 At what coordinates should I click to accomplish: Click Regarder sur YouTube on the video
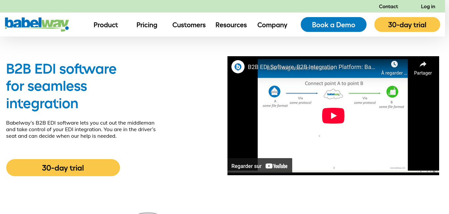(260, 166)
